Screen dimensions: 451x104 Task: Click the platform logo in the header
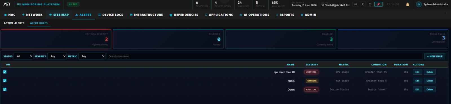click(x=6, y=4)
